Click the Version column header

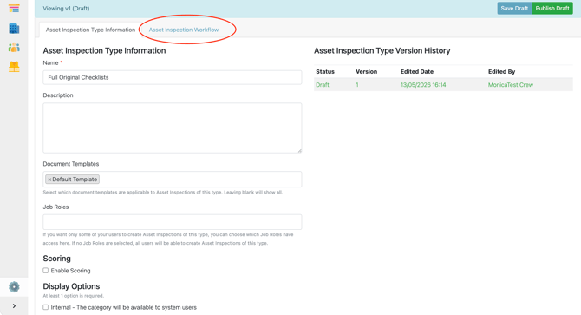(367, 71)
